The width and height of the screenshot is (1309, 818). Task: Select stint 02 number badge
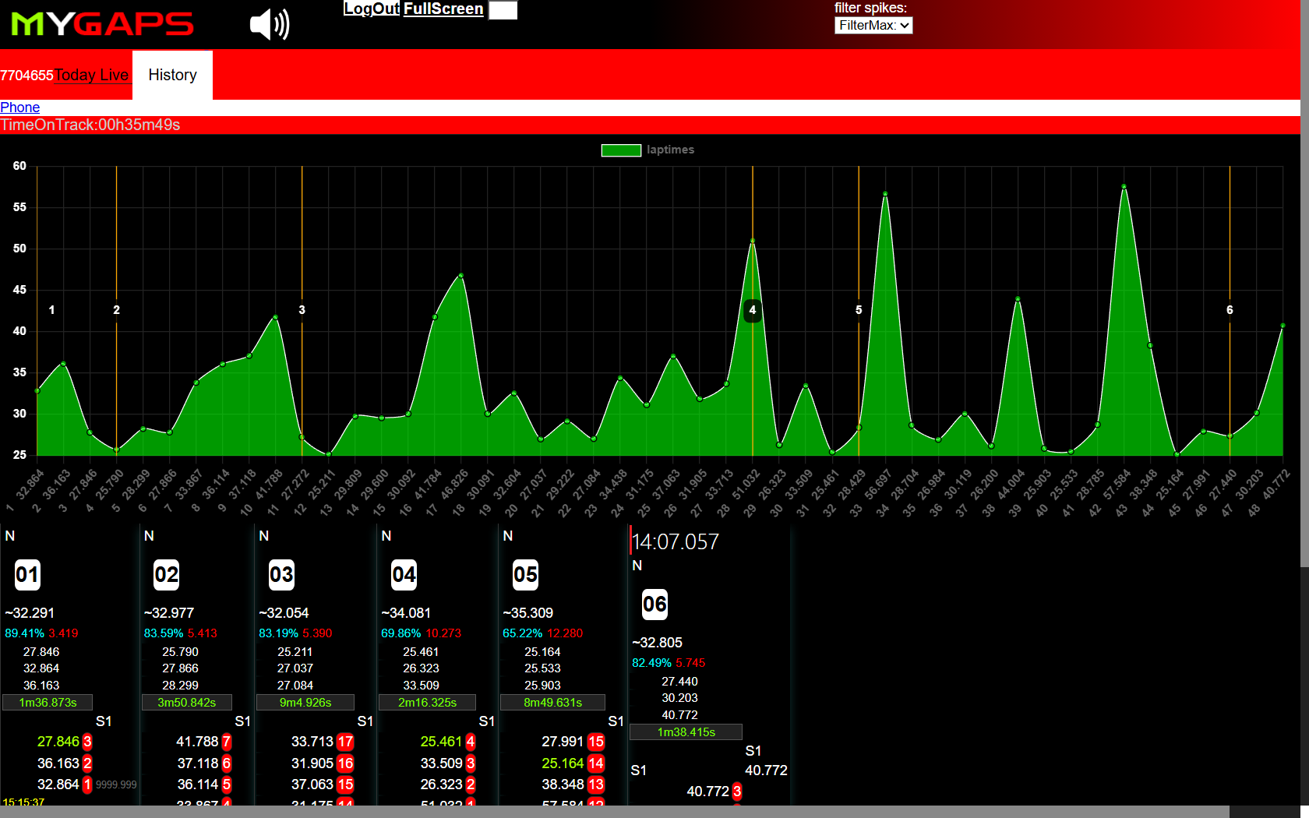coord(166,575)
